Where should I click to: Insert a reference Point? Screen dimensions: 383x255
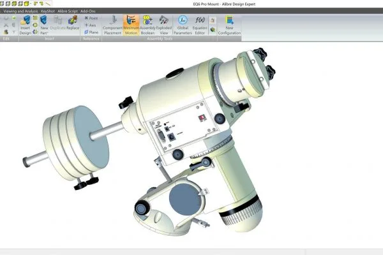click(91, 18)
